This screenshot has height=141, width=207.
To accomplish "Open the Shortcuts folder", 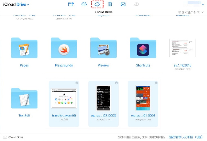I will 143,48.
